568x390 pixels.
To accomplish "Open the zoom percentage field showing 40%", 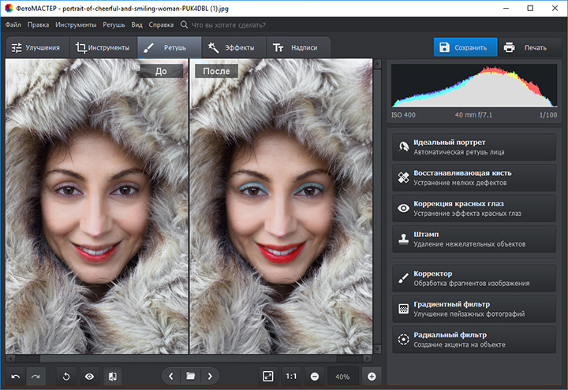I will pyautogui.click(x=343, y=377).
